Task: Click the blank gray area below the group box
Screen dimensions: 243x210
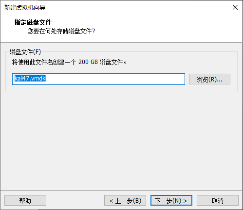Action: pyautogui.click(x=121, y=139)
